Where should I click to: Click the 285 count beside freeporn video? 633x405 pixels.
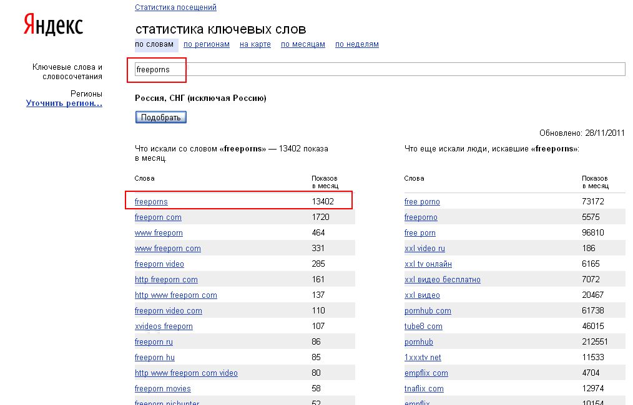pyautogui.click(x=318, y=264)
